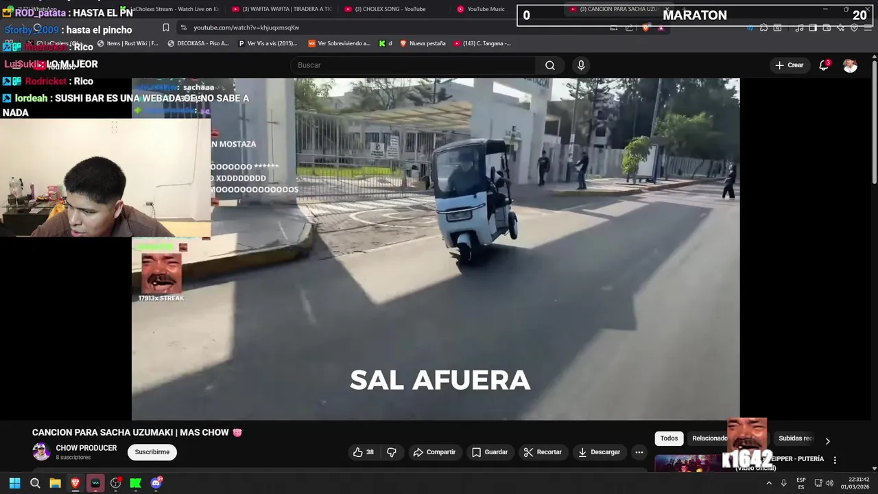Click options dots for the PUTERÍA video
This screenshot has height=494, width=878.
pos(835,460)
